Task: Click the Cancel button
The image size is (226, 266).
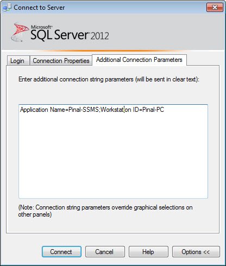Action: 105,252
